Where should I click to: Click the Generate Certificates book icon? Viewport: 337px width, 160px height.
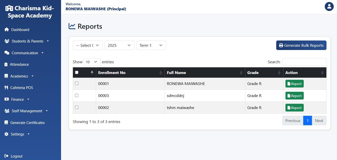coord(6,123)
